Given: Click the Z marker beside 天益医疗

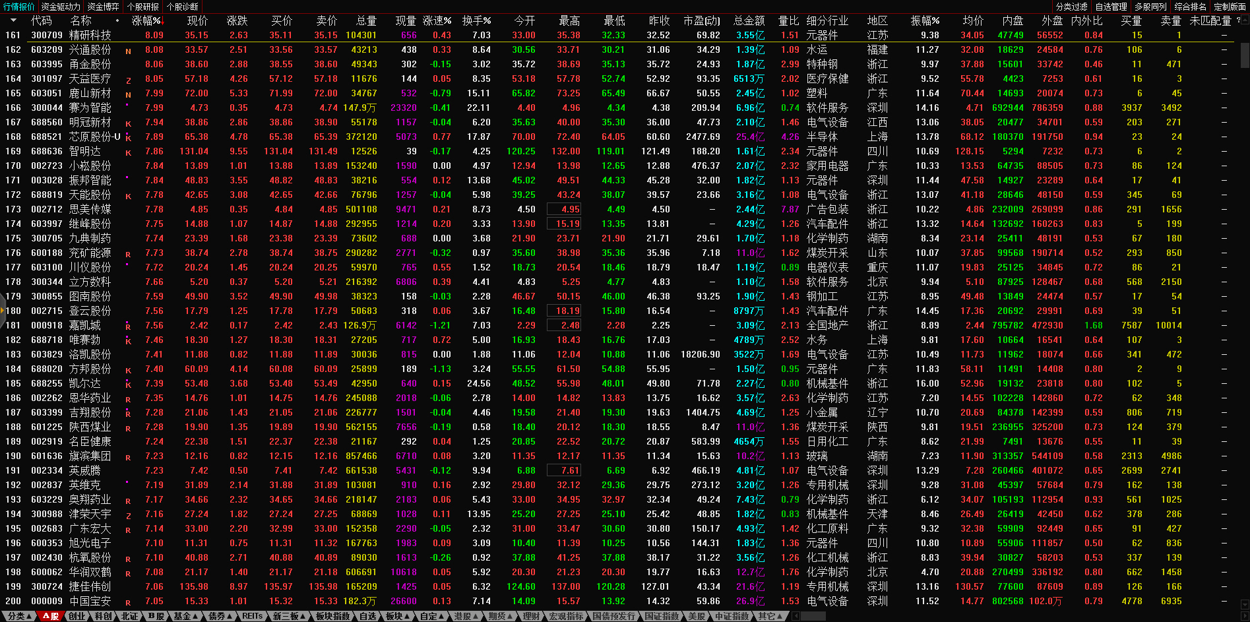Looking at the screenshot, I should pos(128,80).
